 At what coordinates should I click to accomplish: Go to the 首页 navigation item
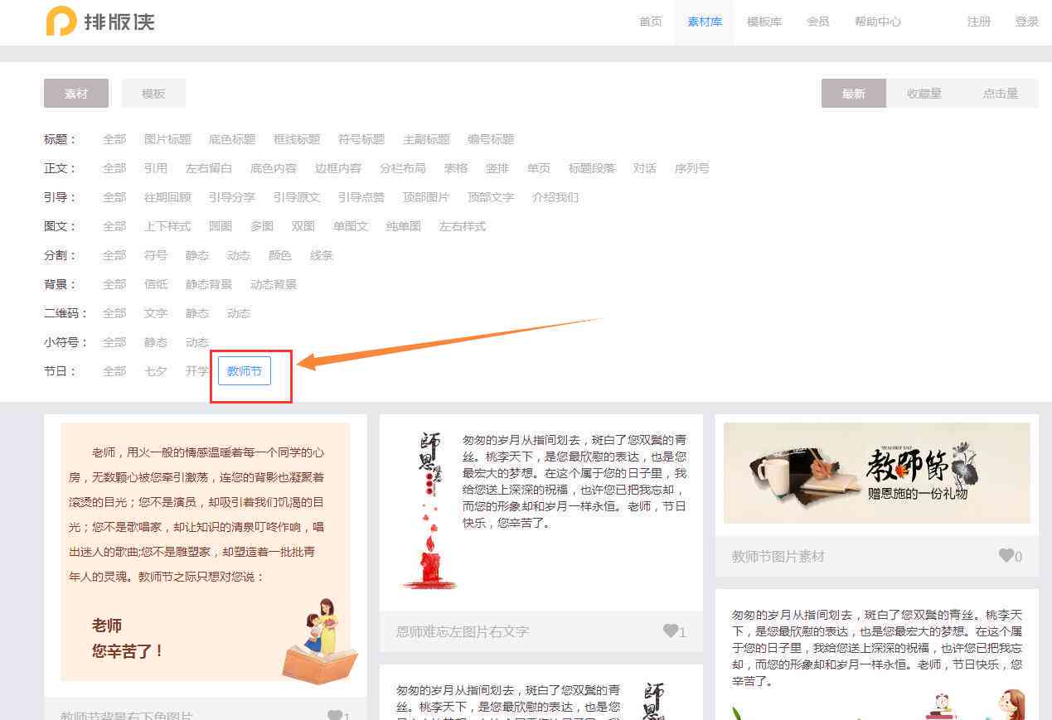click(x=651, y=22)
